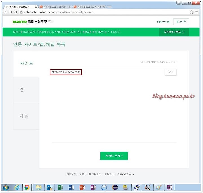Close the 스킨 편집 browser tab

tap(104, 7)
